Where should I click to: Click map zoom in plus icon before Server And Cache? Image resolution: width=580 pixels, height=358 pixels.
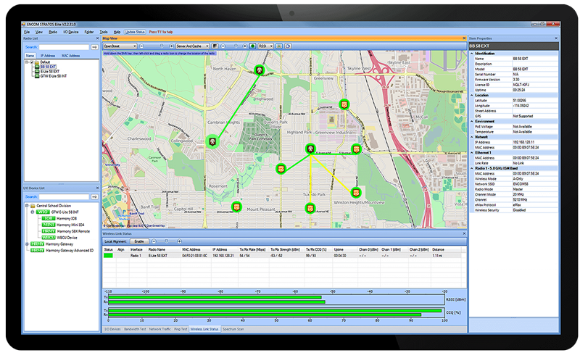pos(171,46)
